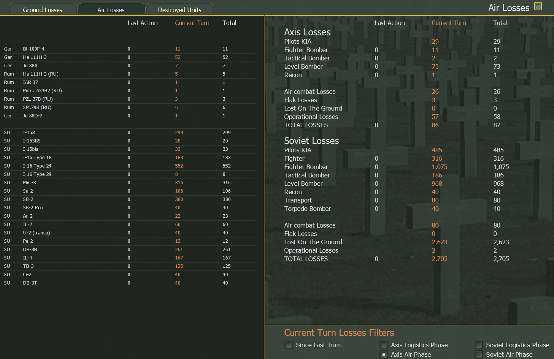Click the Potez 633B2 (RU) row
Screen dimensions: 554x359
129,91
